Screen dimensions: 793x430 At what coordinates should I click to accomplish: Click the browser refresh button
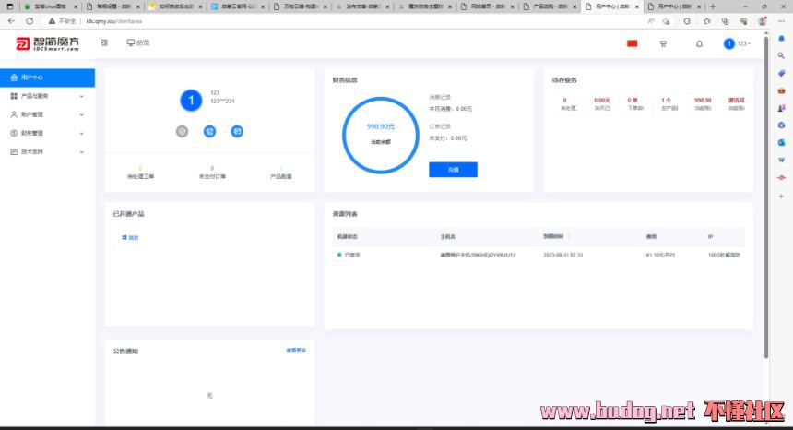tap(30, 20)
